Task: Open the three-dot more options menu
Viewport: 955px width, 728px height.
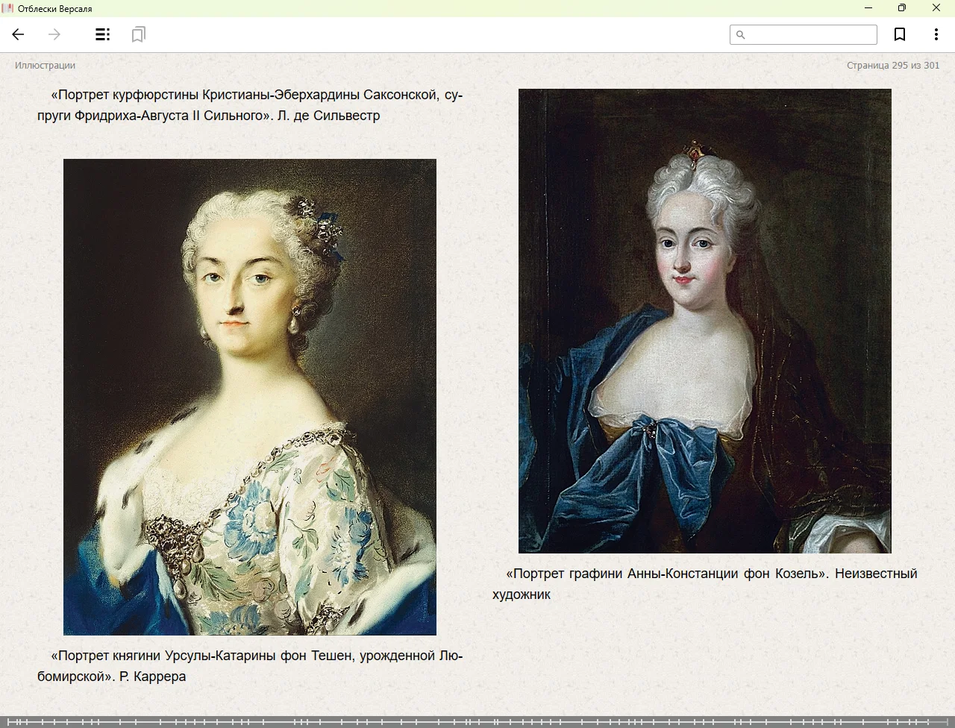Action: [x=936, y=34]
